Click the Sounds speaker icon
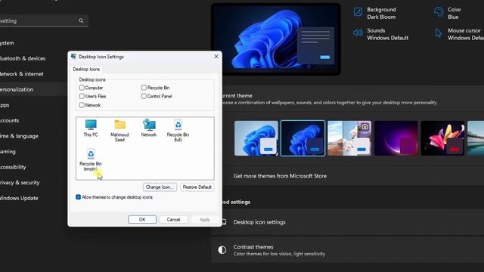 (x=358, y=32)
